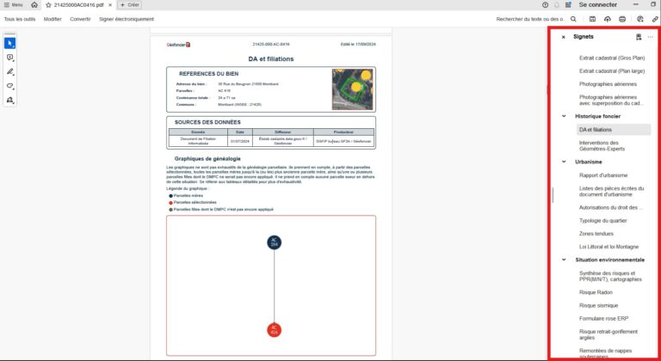
Task: Go to the Home icon
Action: [x=34, y=4]
